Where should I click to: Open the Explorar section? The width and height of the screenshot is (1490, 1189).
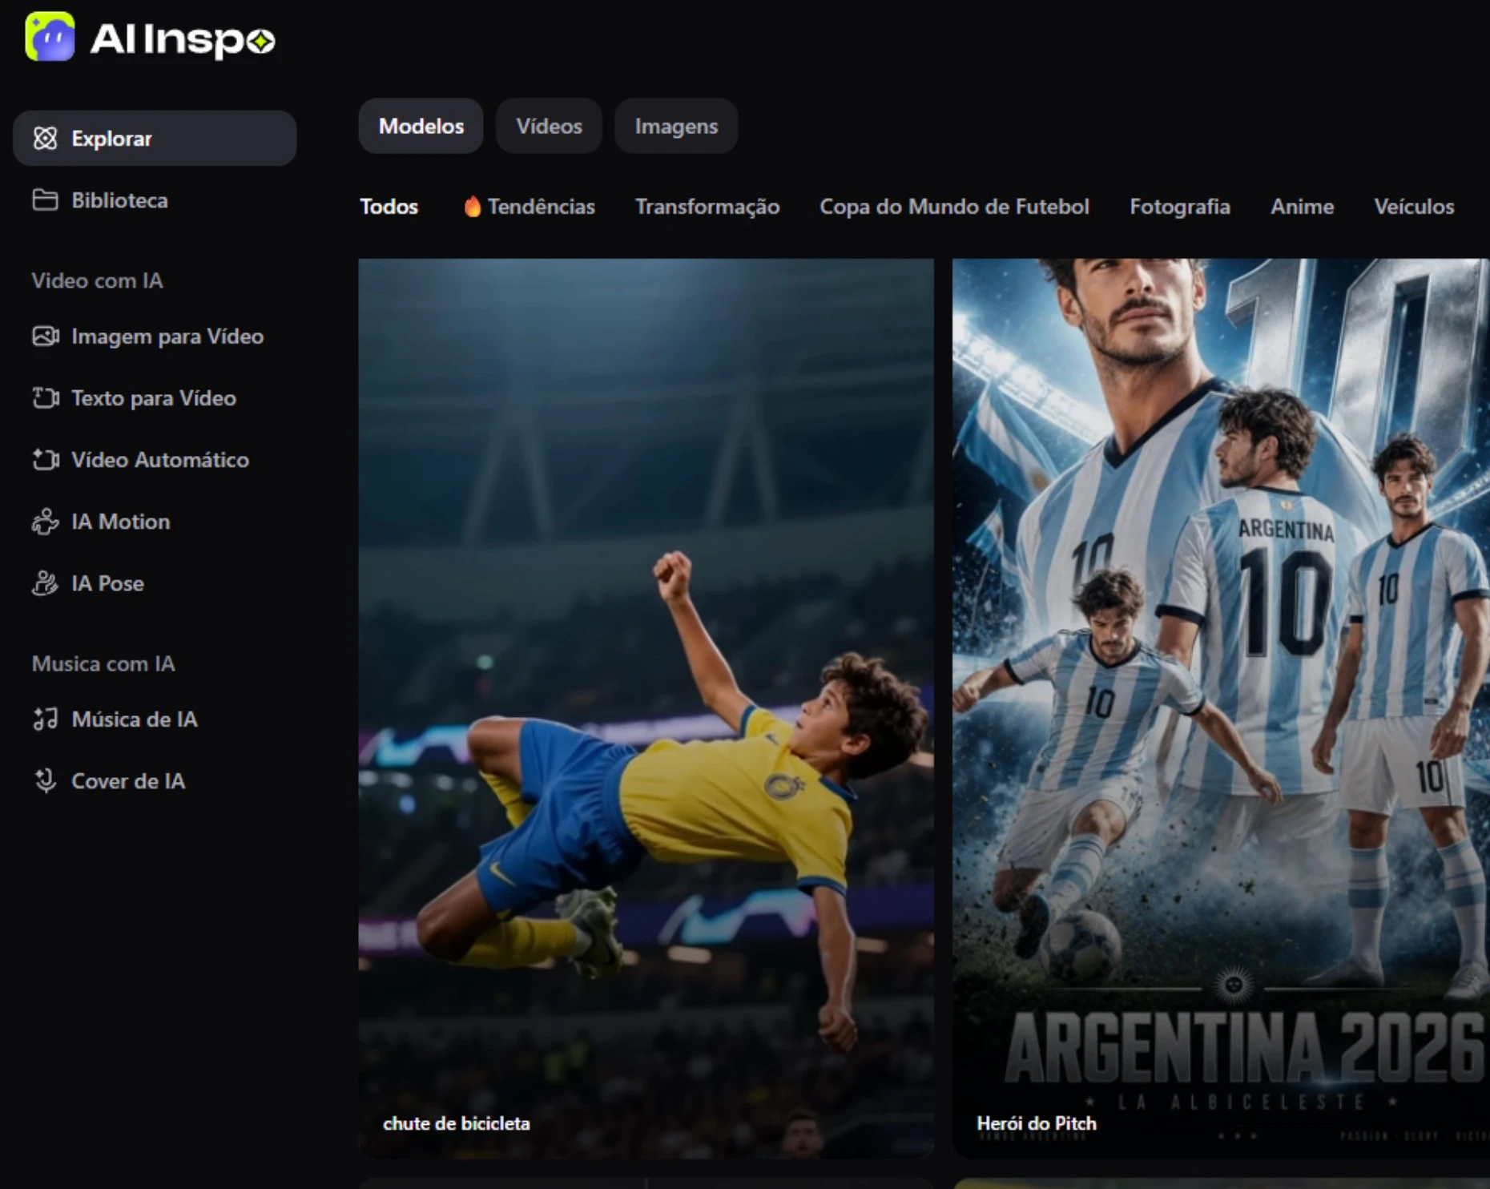(155, 139)
